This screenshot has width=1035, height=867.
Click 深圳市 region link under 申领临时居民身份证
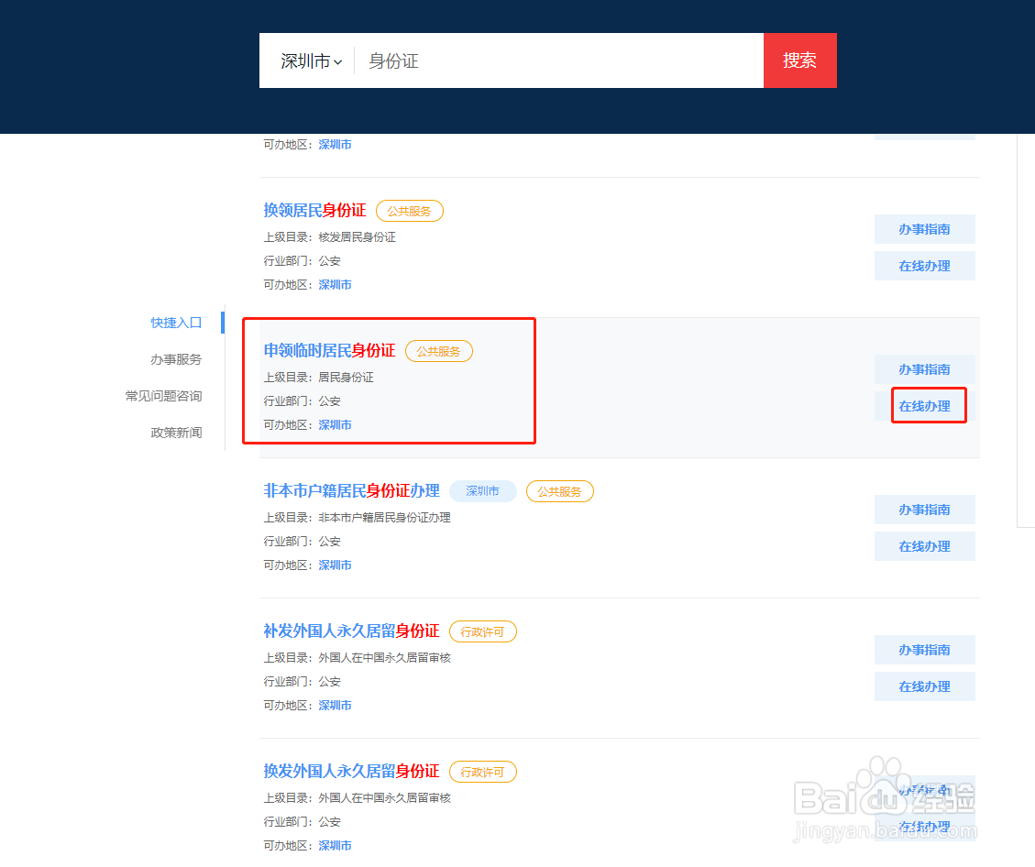(x=336, y=425)
